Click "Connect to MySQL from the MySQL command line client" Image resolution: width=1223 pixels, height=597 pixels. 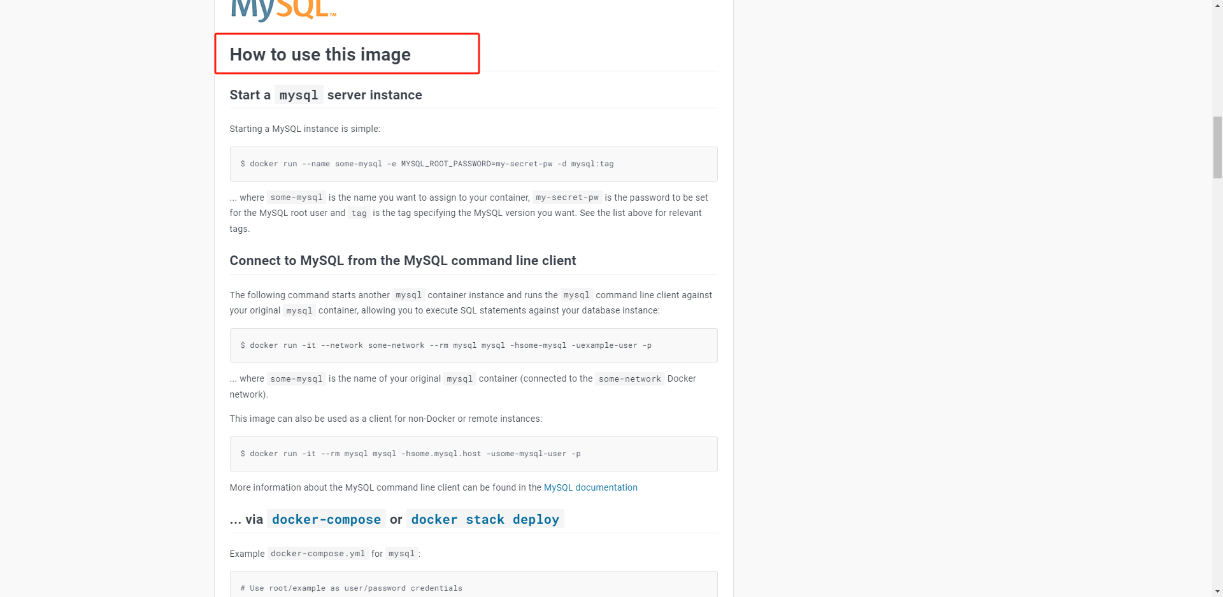point(403,261)
